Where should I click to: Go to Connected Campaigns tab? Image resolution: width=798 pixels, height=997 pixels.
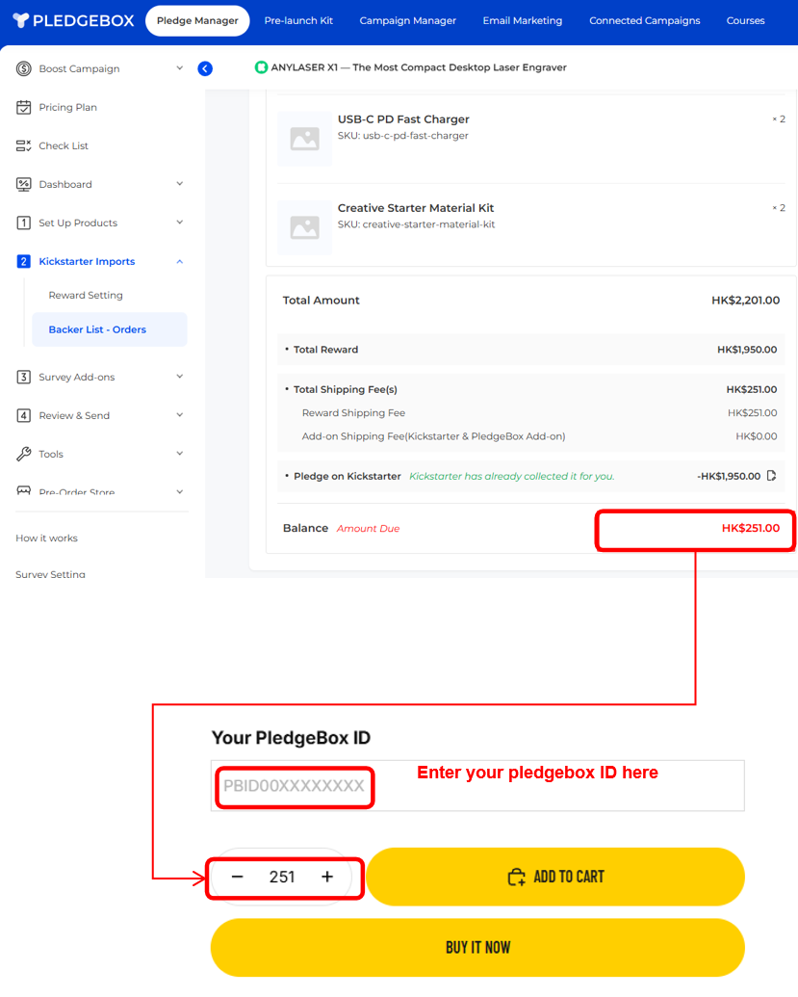click(644, 20)
